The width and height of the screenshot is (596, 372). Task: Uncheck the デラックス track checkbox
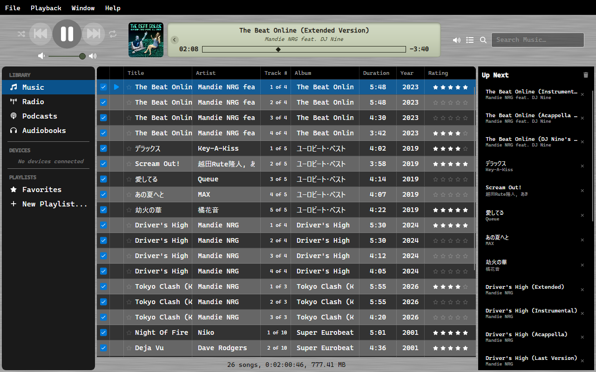[x=103, y=148]
